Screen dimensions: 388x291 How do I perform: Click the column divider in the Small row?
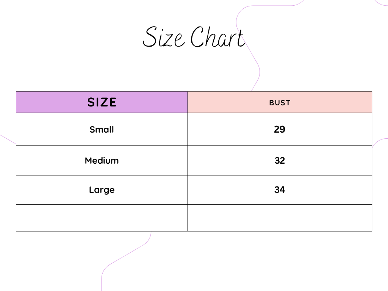pos(188,130)
